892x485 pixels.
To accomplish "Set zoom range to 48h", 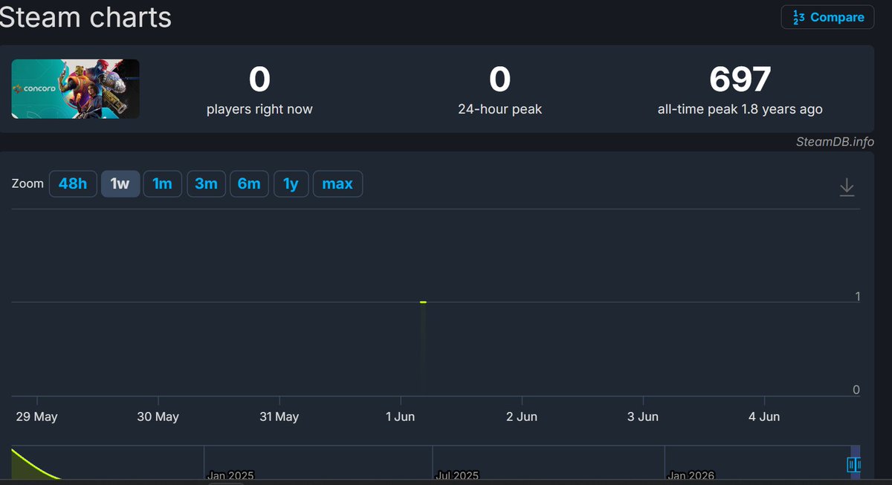I will click(x=73, y=183).
